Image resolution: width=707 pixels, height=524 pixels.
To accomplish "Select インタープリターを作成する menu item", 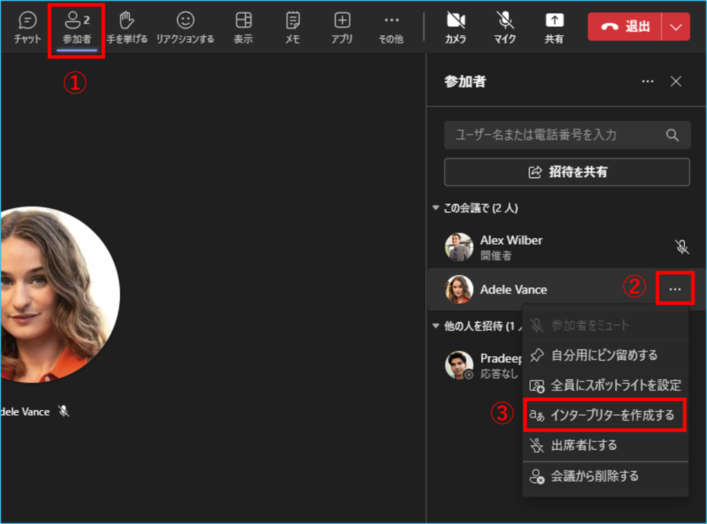I will click(605, 415).
